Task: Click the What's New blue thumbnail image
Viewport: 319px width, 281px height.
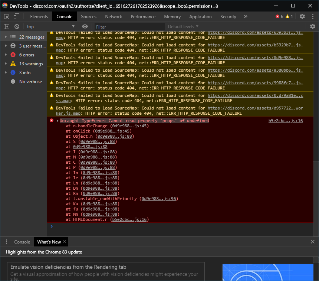Action: (x=268, y=272)
